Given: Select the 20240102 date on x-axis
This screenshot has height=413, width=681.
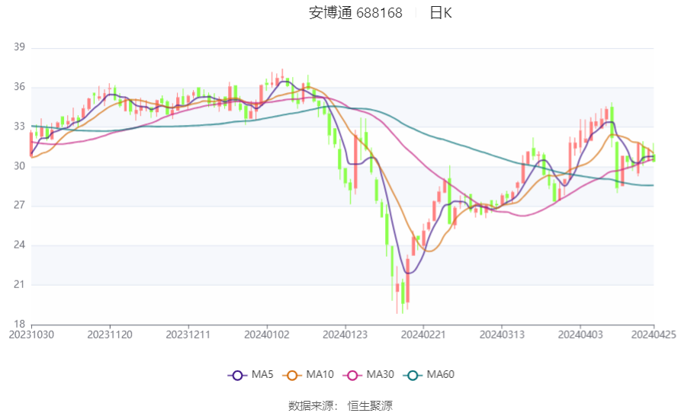Looking at the screenshot, I should click(267, 335).
